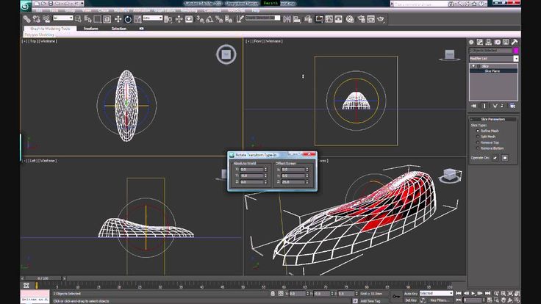Toggle the 3D Snaps tool
The image size is (541, 304).
[x=200, y=19]
